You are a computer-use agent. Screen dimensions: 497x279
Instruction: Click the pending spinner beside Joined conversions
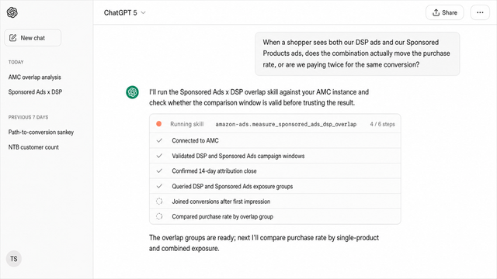[159, 201]
